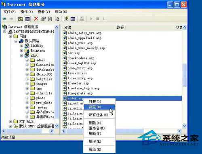Select Check_Sql123.asp file
The height and width of the screenshot is (154, 202).
click(82, 63)
